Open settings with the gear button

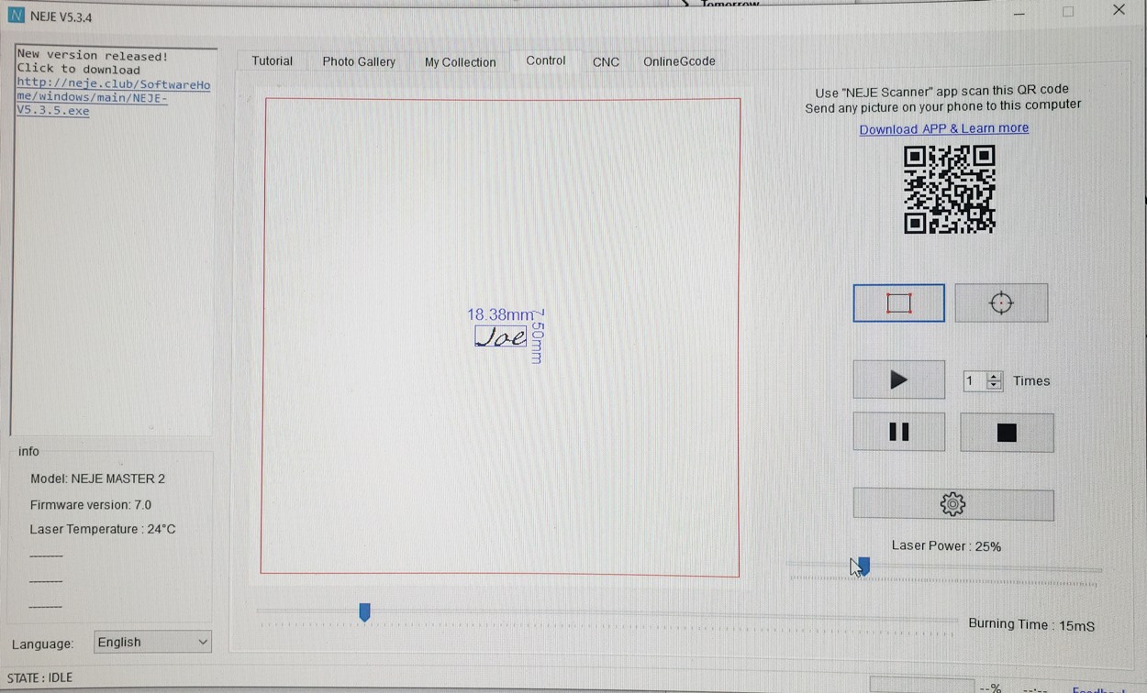(952, 504)
